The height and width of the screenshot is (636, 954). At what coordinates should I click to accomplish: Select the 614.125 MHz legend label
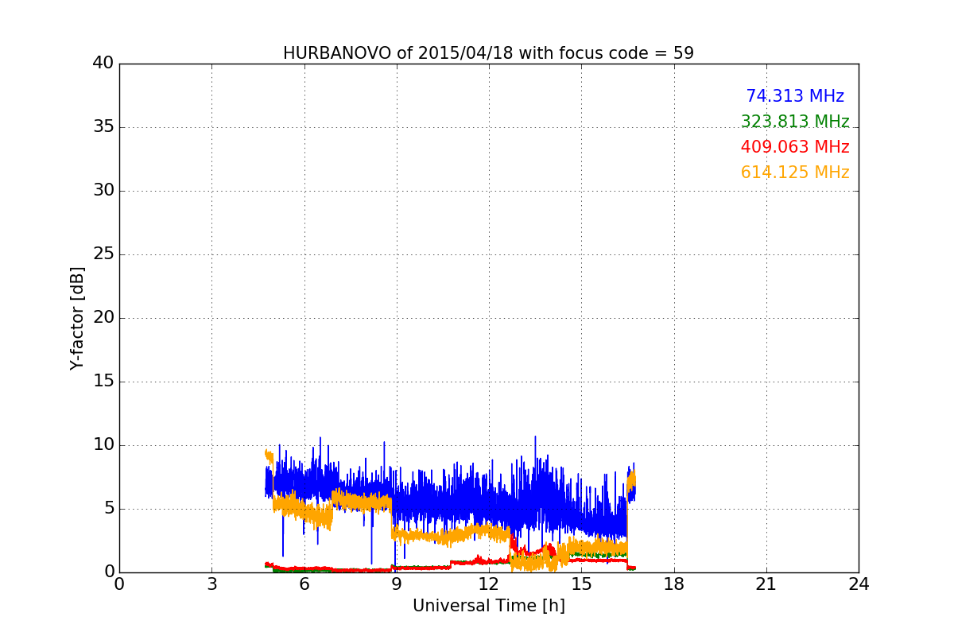(x=795, y=173)
